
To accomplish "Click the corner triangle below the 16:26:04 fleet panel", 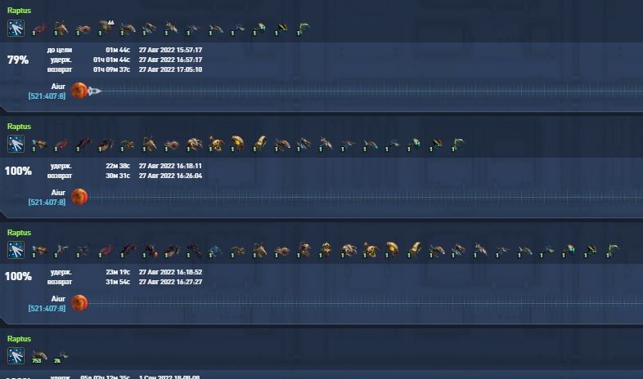I will (3, 215).
